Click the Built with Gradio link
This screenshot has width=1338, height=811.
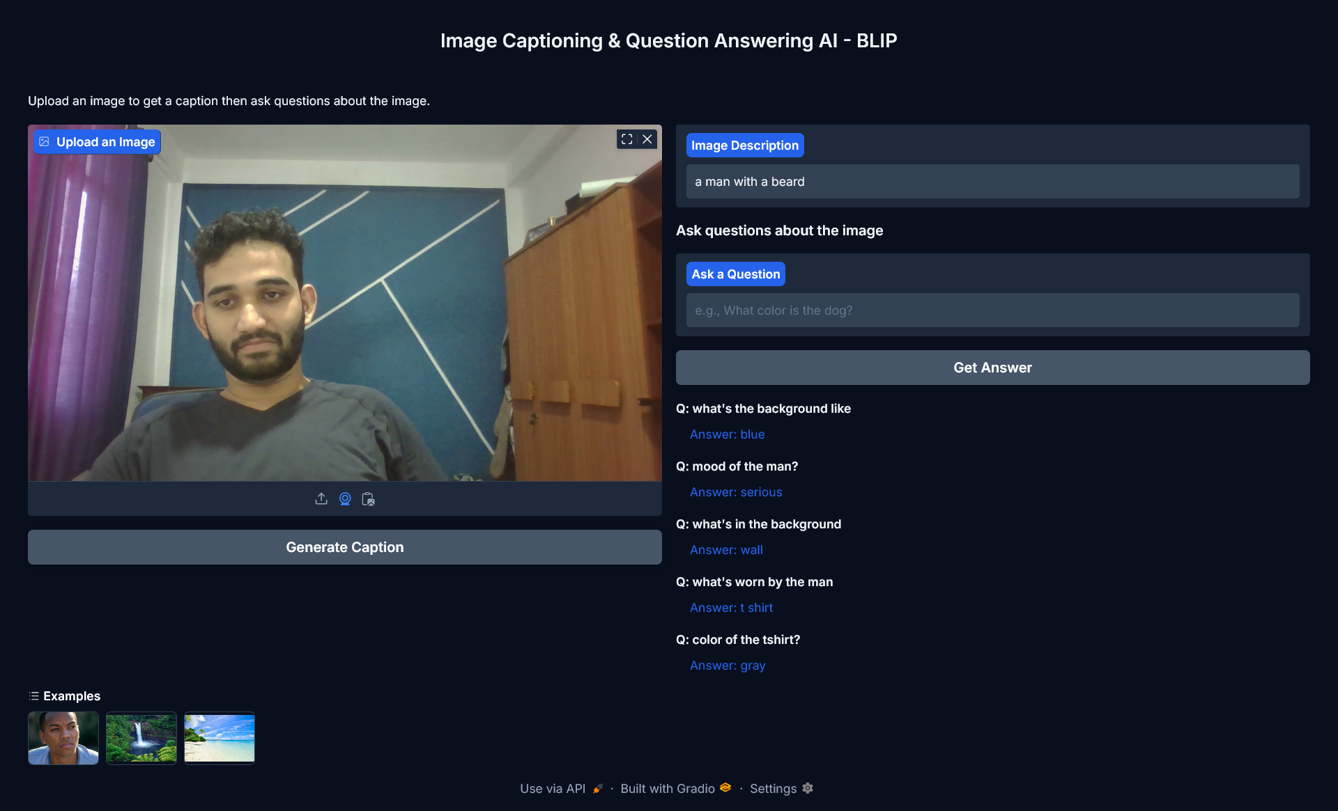click(667, 788)
